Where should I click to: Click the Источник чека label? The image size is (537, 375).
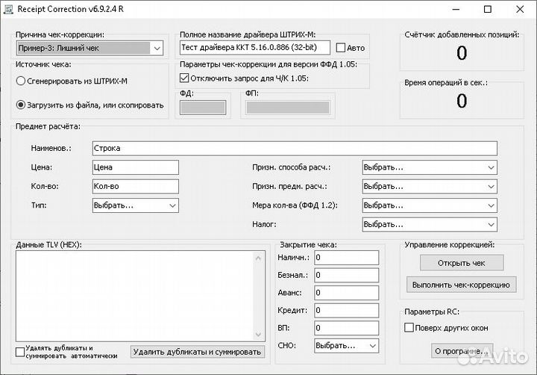point(43,64)
